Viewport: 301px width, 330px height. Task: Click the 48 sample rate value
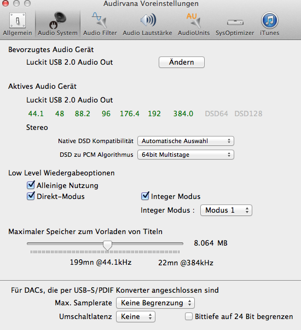tap(60, 113)
